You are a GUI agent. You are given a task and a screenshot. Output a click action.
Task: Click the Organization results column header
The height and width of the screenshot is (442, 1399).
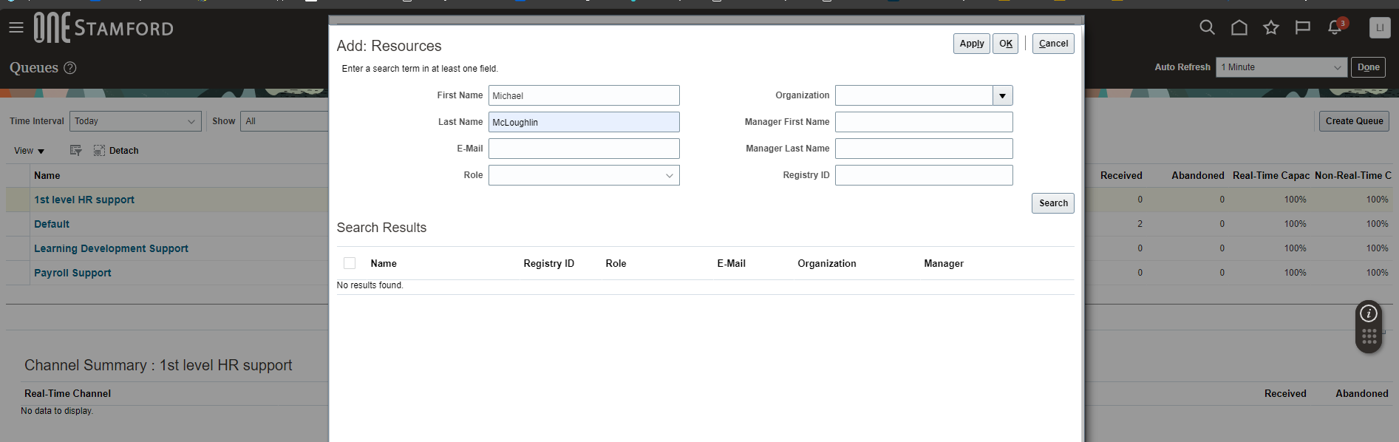pos(827,264)
